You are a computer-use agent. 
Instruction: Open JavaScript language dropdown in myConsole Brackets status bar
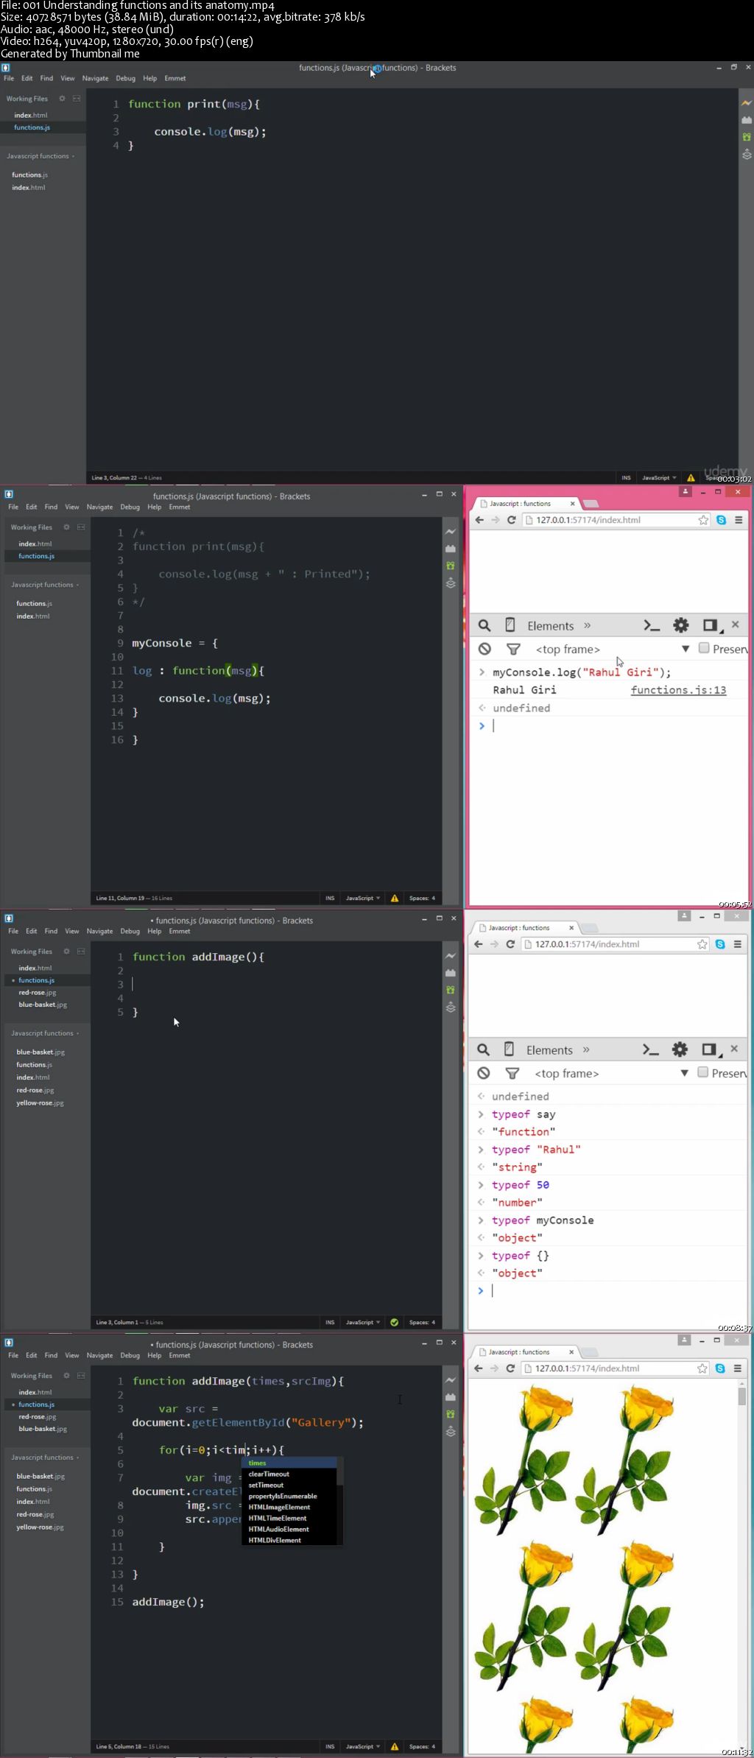(363, 899)
